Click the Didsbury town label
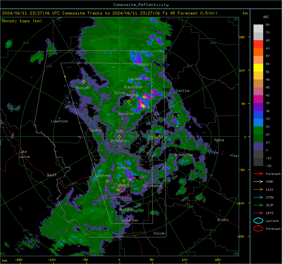282x264 pixels. [118, 141]
